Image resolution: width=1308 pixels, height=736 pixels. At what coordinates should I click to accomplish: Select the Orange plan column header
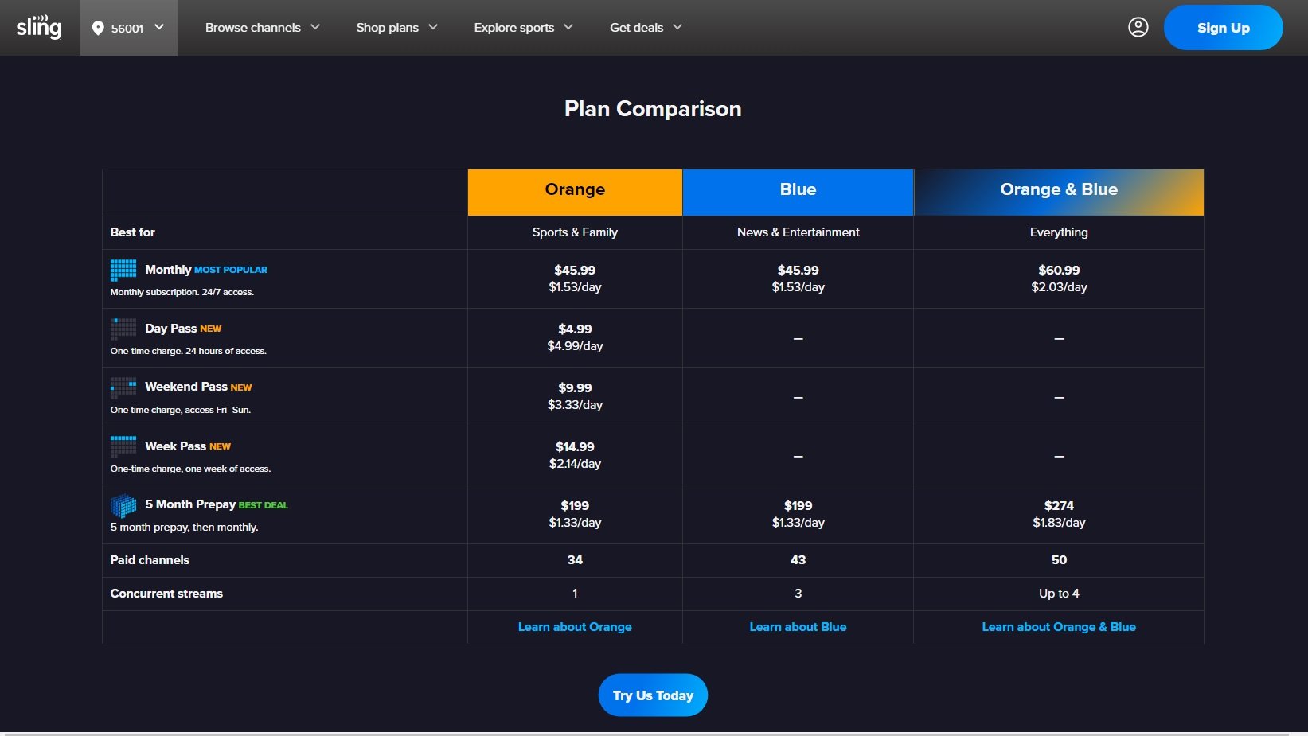pyautogui.click(x=575, y=192)
